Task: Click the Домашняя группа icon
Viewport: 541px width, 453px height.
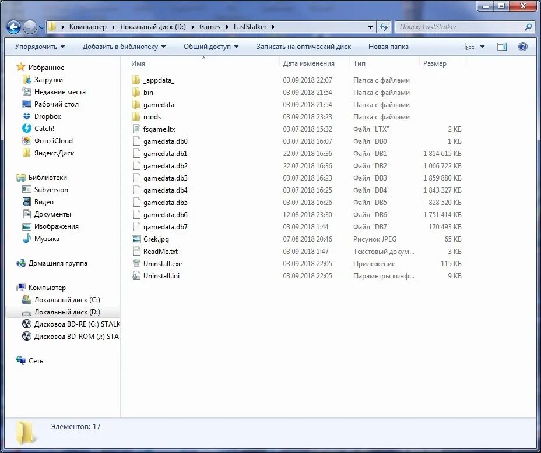Action: (21, 263)
